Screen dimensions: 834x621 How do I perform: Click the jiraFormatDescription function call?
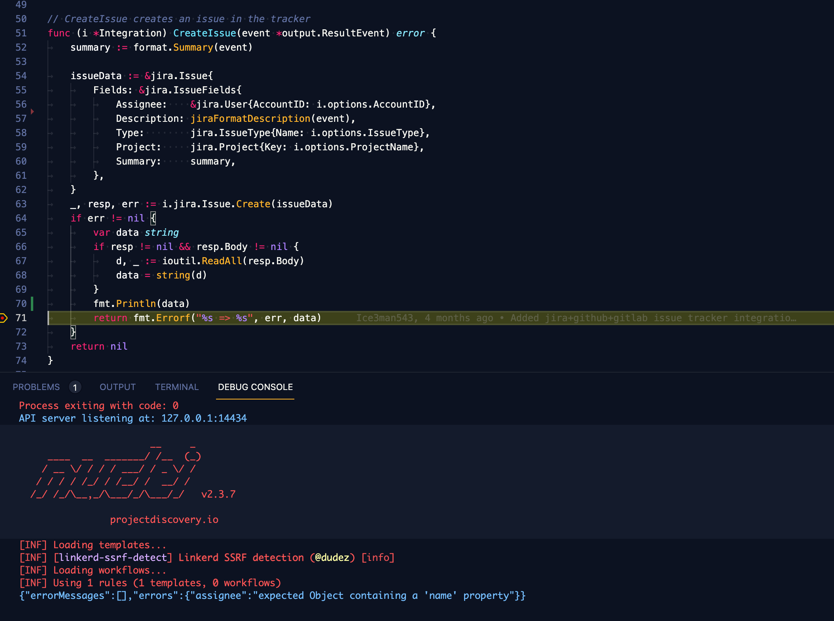tap(250, 119)
